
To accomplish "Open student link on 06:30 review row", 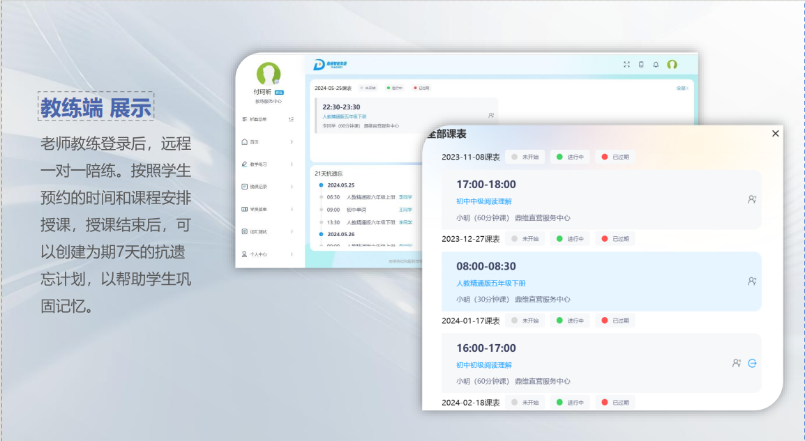I will click(405, 197).
